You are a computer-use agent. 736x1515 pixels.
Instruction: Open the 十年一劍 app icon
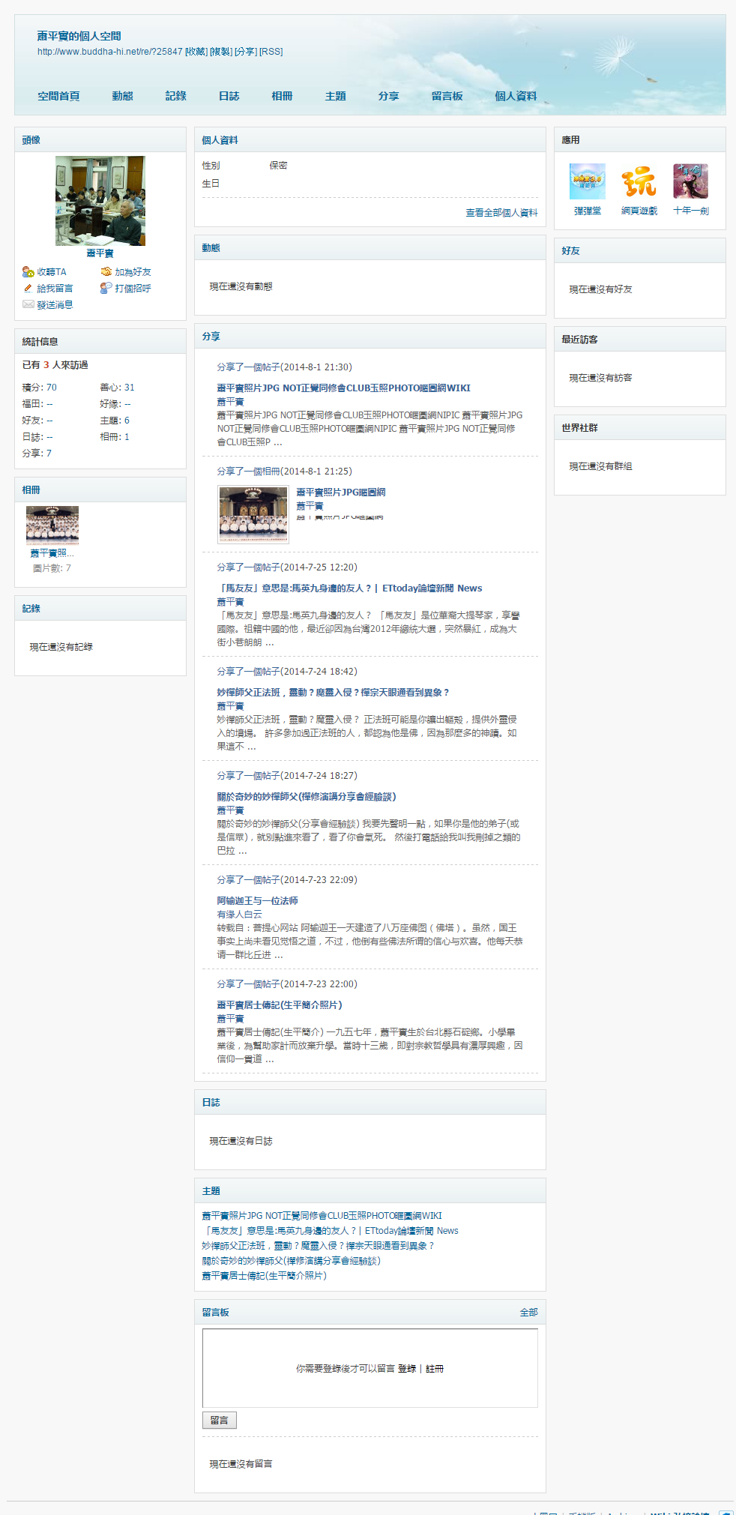pyautogui.click(x=690, y=181)
